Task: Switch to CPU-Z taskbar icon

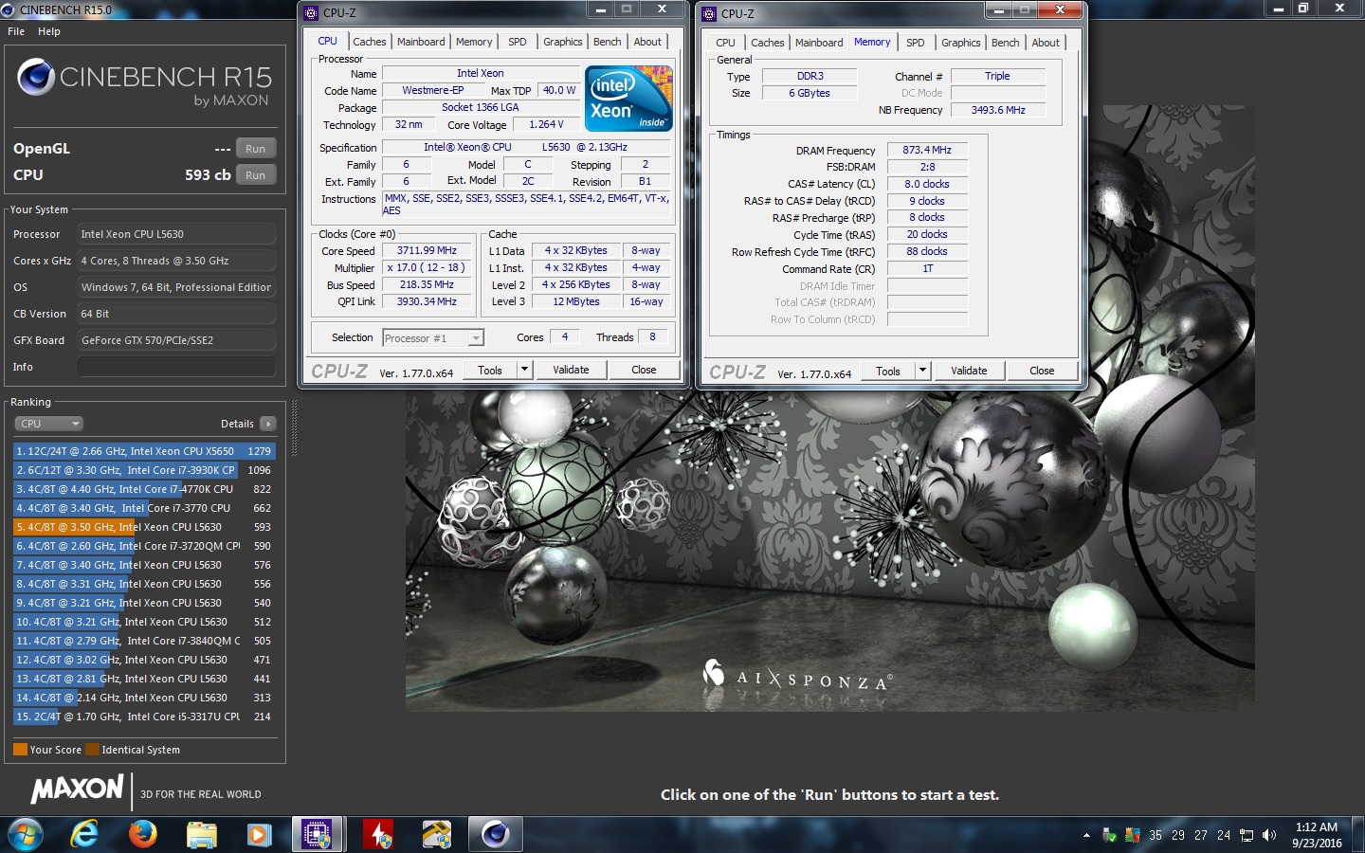Action: 317,834
